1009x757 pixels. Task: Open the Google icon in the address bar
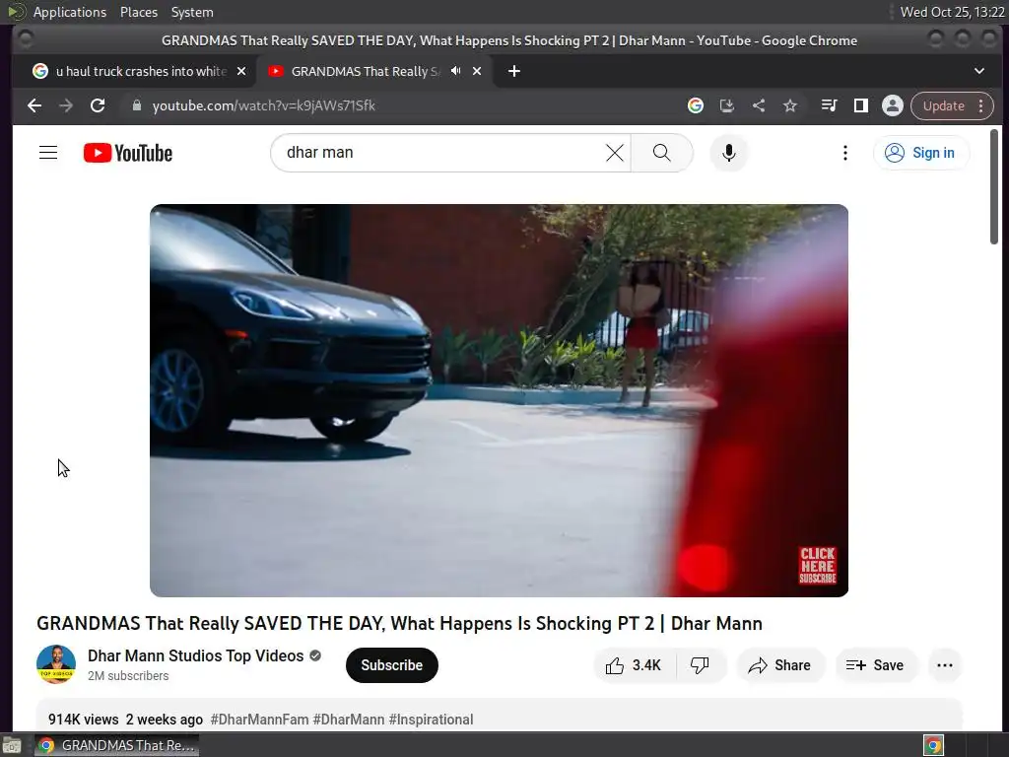(x=695, y=105)
